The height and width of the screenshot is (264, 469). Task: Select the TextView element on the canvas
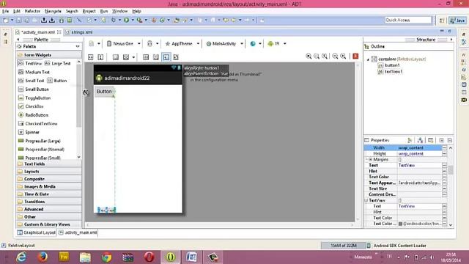106,210
